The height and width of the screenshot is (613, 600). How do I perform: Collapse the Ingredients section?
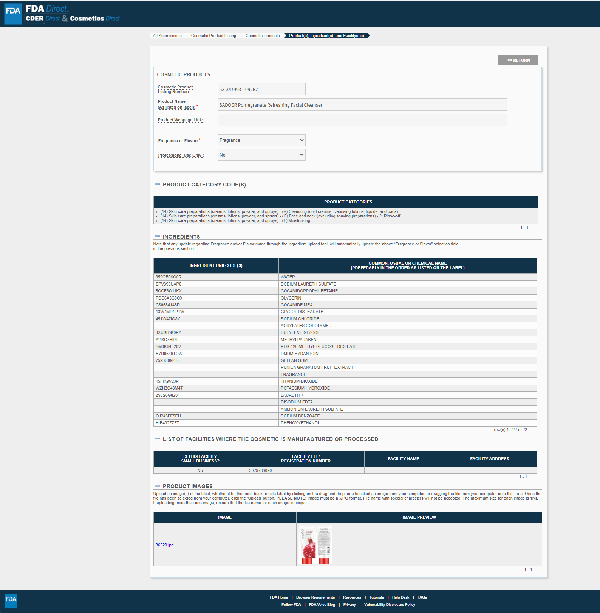pyautogui.click(x=157, y=237)
